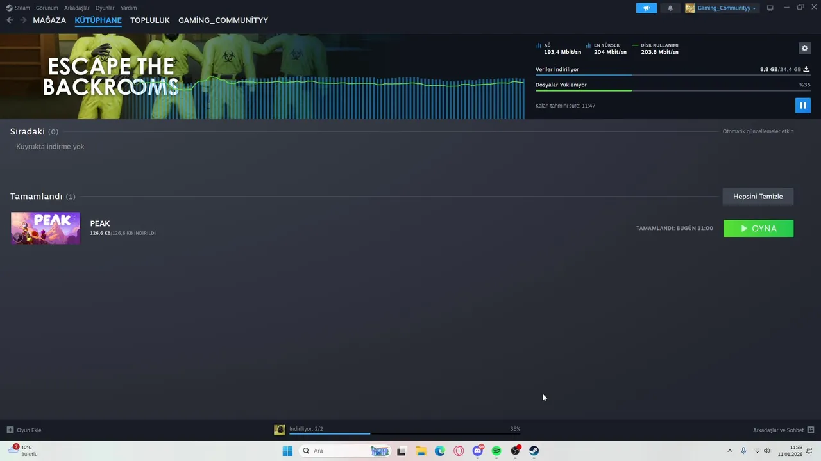821x461 pixels.
Task: Click the announcements megaphone icon
Action: point(646,8)
